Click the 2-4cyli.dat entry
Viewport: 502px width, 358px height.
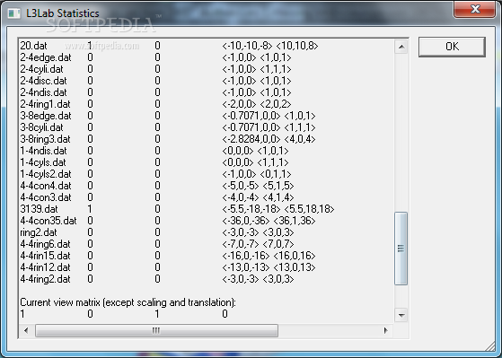41,69
